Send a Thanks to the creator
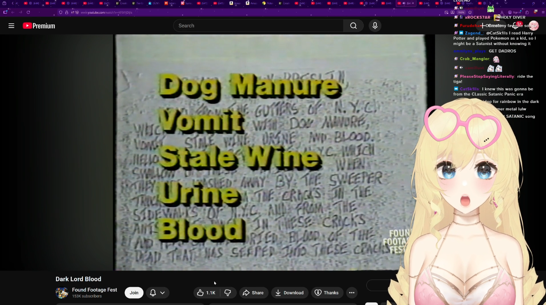546x305 pixels. pos(327,293)
